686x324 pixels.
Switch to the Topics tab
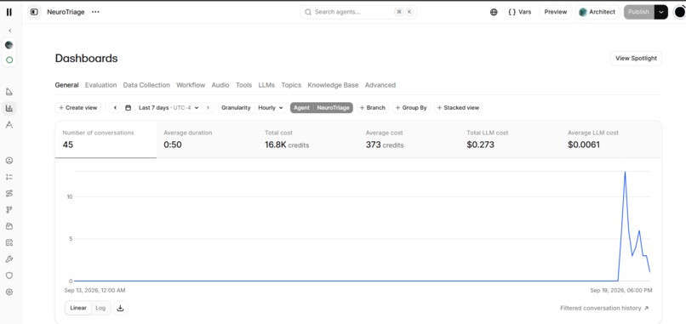coord(291,85)
